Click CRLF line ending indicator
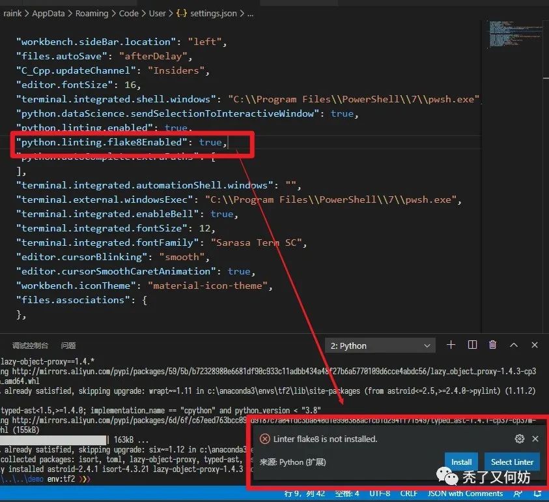This screenshot has height=502, width=549. (x=408, y=494)
